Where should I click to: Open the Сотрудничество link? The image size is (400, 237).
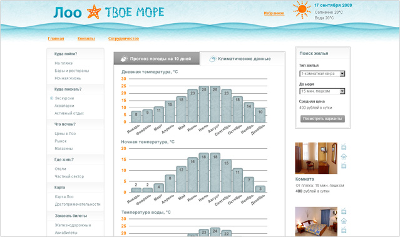click(x=123, y=39)
